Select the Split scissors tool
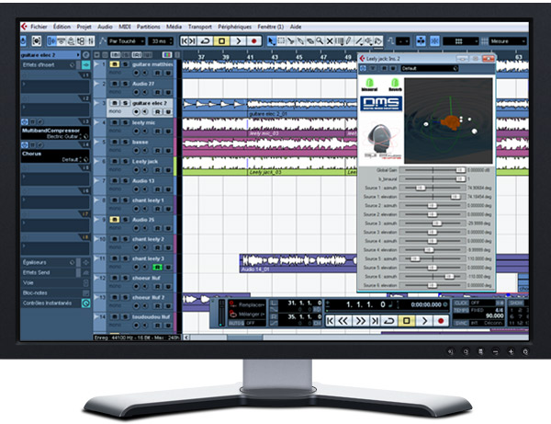Image resolution: width=551 pixels, height=424 pixels. [290, 41]
